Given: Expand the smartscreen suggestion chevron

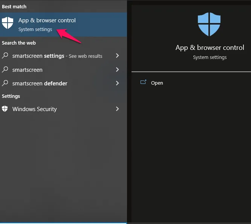Looking at the screenshot, I should click(x=117, y=70).
